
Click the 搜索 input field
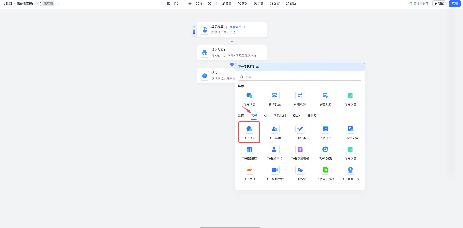point(300,77)
